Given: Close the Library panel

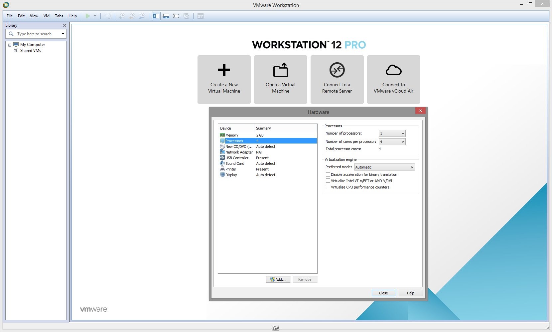Looking at the screenshot, I should tap(65, 25).
